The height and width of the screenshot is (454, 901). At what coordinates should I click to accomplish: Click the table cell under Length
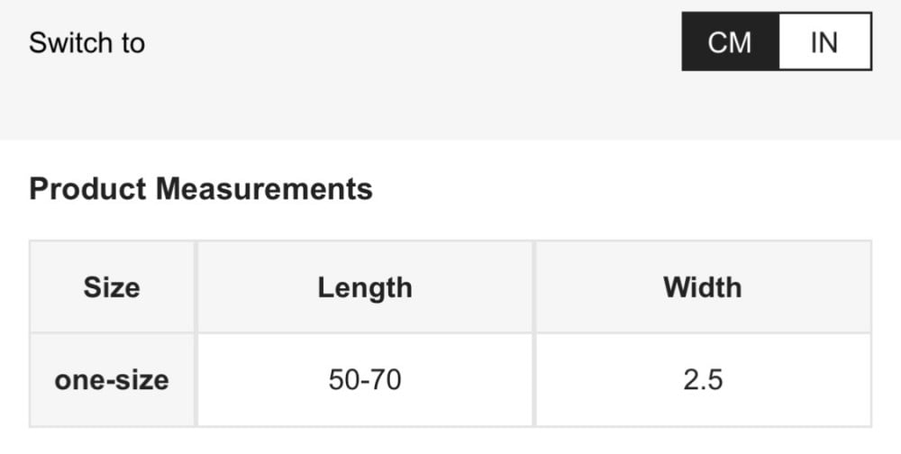coord(365,379)
